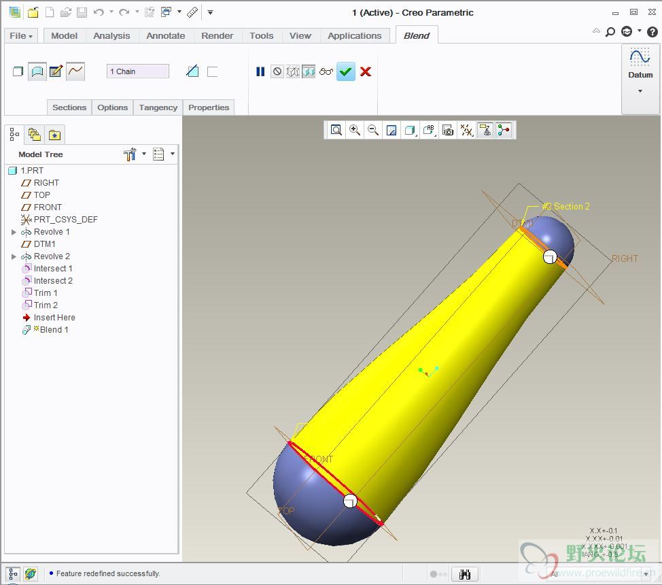Open the Tangency panel tab
Screen dimensions: 662x585
point(158,107)
